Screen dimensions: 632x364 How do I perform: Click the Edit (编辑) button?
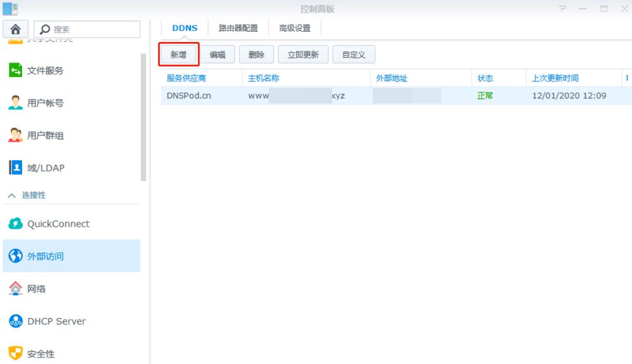pos(217,54)
